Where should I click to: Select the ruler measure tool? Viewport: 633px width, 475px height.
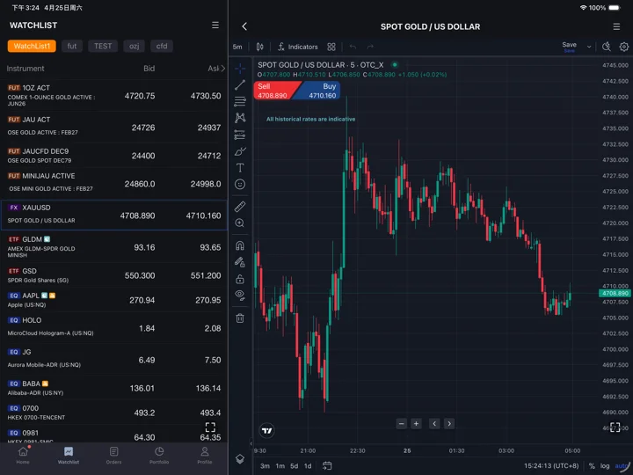pos(240,207)
